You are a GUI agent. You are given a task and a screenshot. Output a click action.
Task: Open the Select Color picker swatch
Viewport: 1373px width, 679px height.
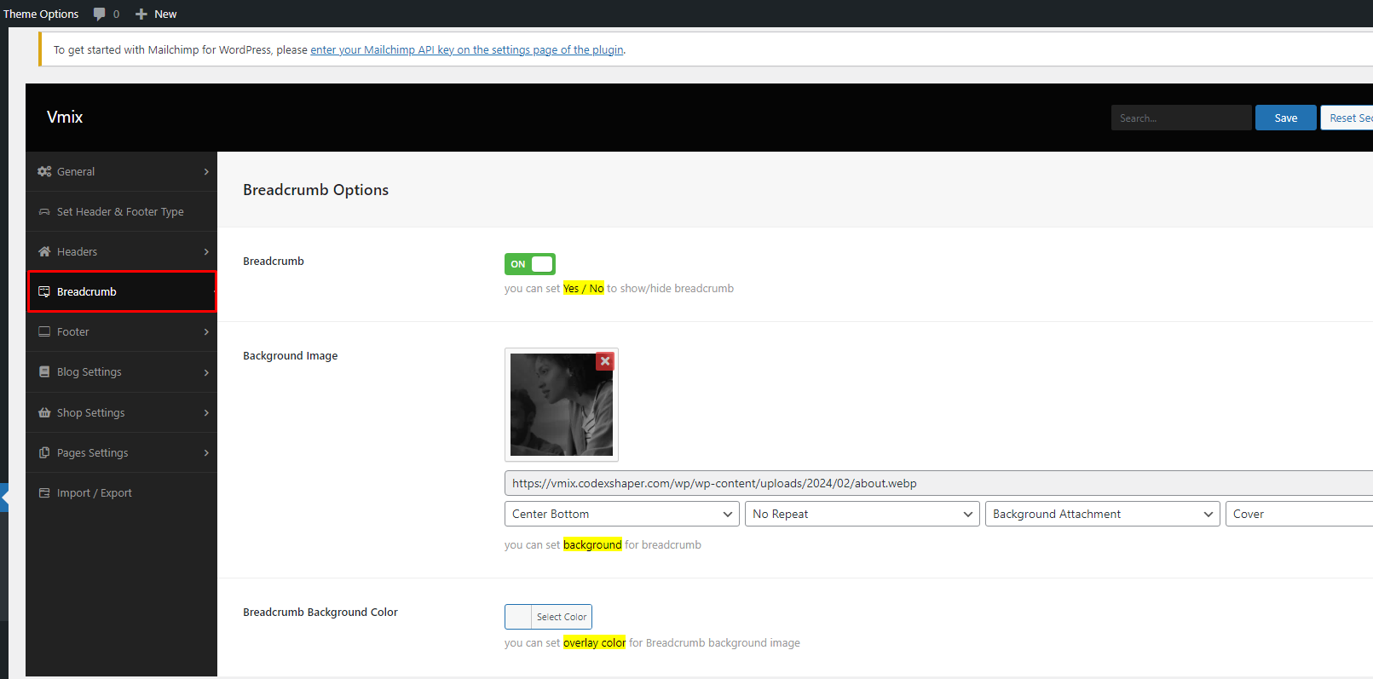(518, 617)
